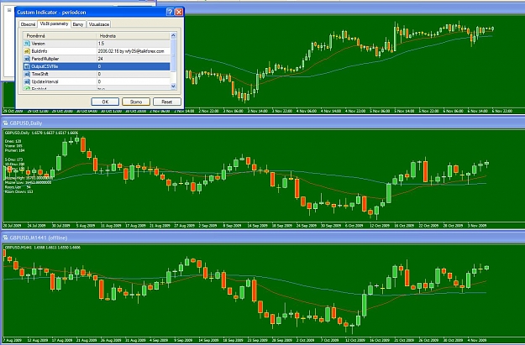Select the TimeShift row name
This screenshot has height=345, width=525.
(39, 74)
